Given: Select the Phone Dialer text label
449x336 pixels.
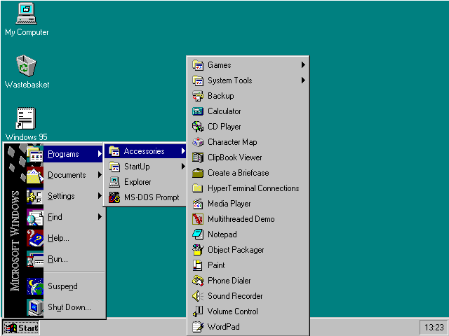Looking at the screenshot, I should pos(229,281).
